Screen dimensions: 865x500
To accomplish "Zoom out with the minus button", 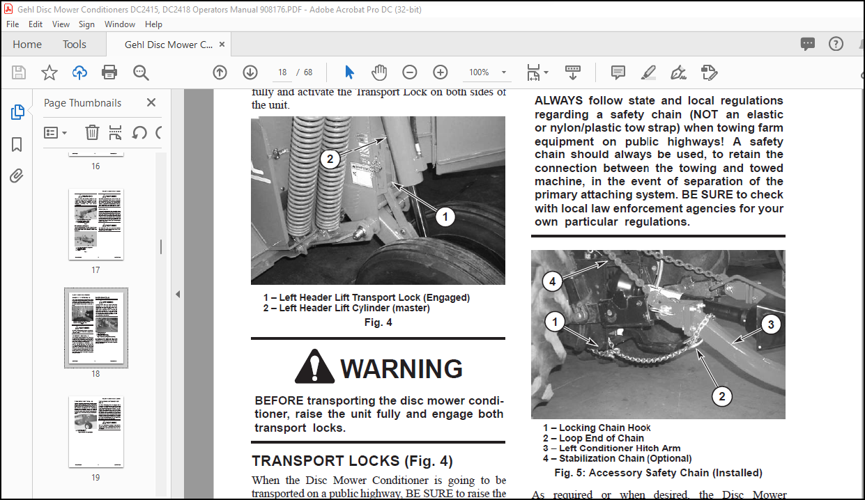I will [x=410, y=72].
